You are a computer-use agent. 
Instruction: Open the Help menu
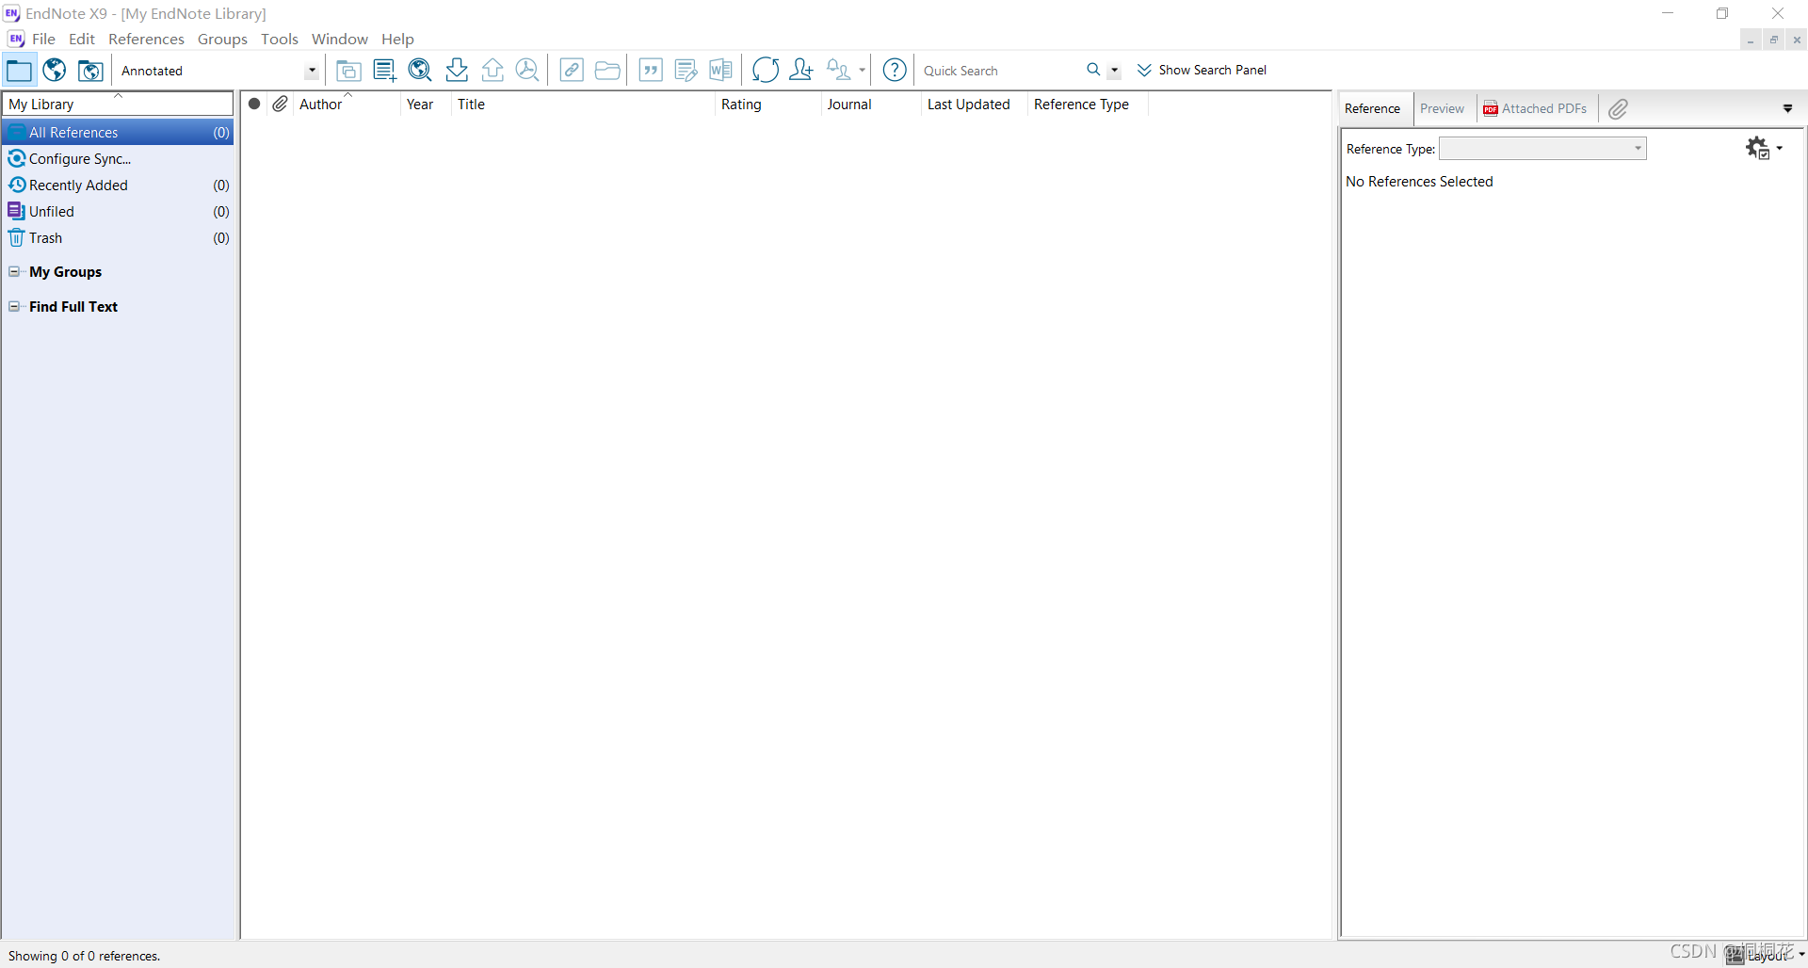(x=397, y=40)
